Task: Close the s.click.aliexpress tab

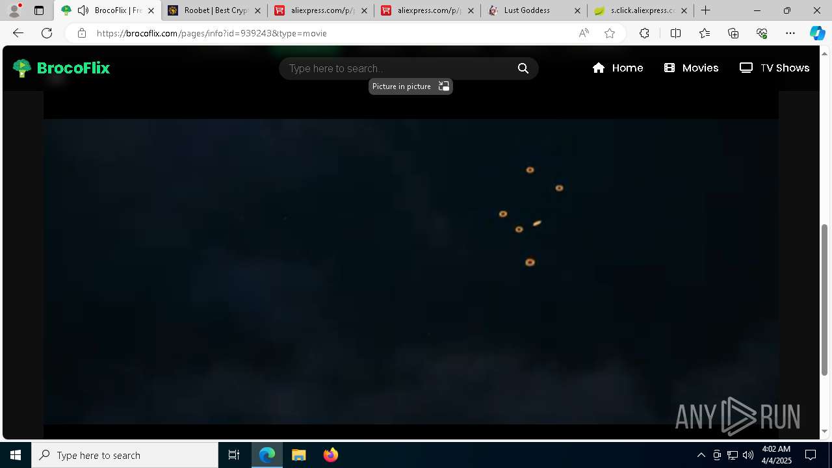Action: point(684,10)
